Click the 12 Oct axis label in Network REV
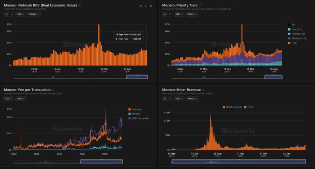 coord(81,70)
